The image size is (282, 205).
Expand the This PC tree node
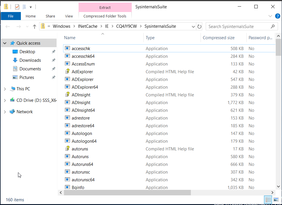coord(5,89)
